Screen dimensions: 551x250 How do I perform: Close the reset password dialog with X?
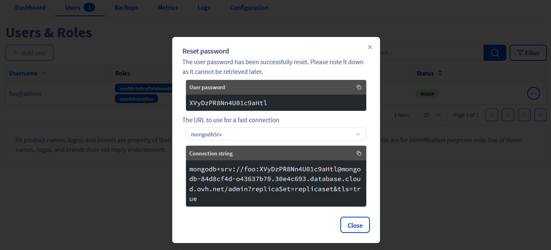pyautogui.click(x=370, y=47)
